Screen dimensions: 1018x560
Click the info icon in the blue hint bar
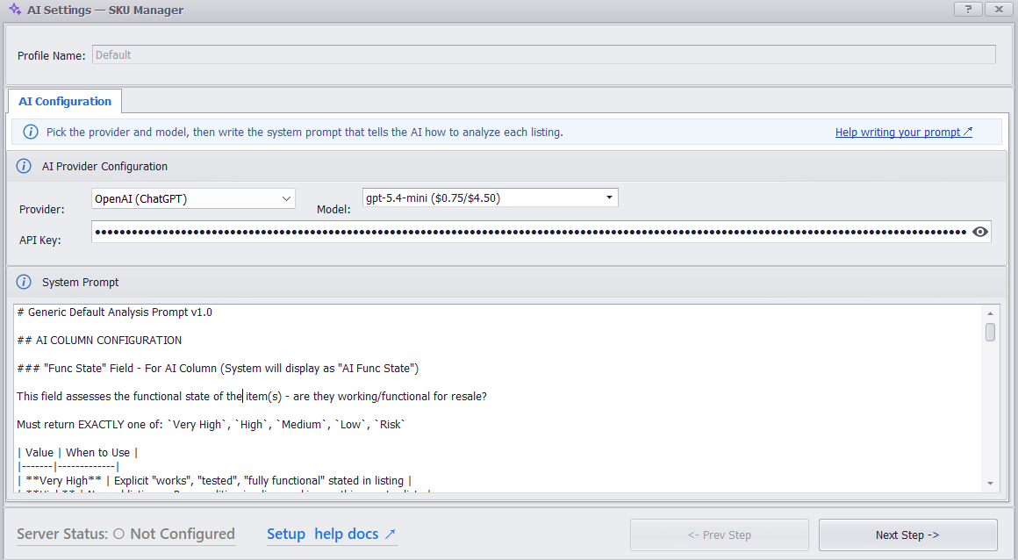31,132
